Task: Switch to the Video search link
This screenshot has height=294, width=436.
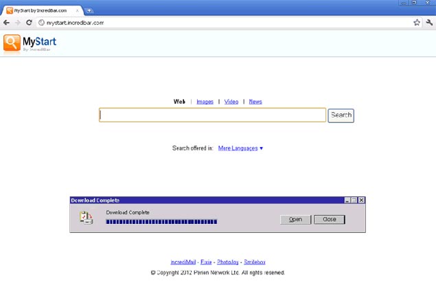Action: click(231, 102)
